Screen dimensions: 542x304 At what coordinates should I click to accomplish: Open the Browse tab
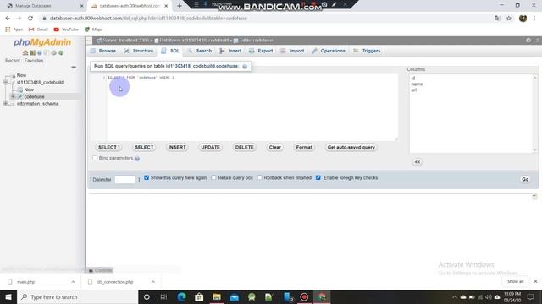click(x=103, y=51)
